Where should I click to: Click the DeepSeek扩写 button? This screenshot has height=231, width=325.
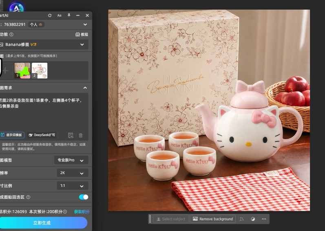point(42,135)
